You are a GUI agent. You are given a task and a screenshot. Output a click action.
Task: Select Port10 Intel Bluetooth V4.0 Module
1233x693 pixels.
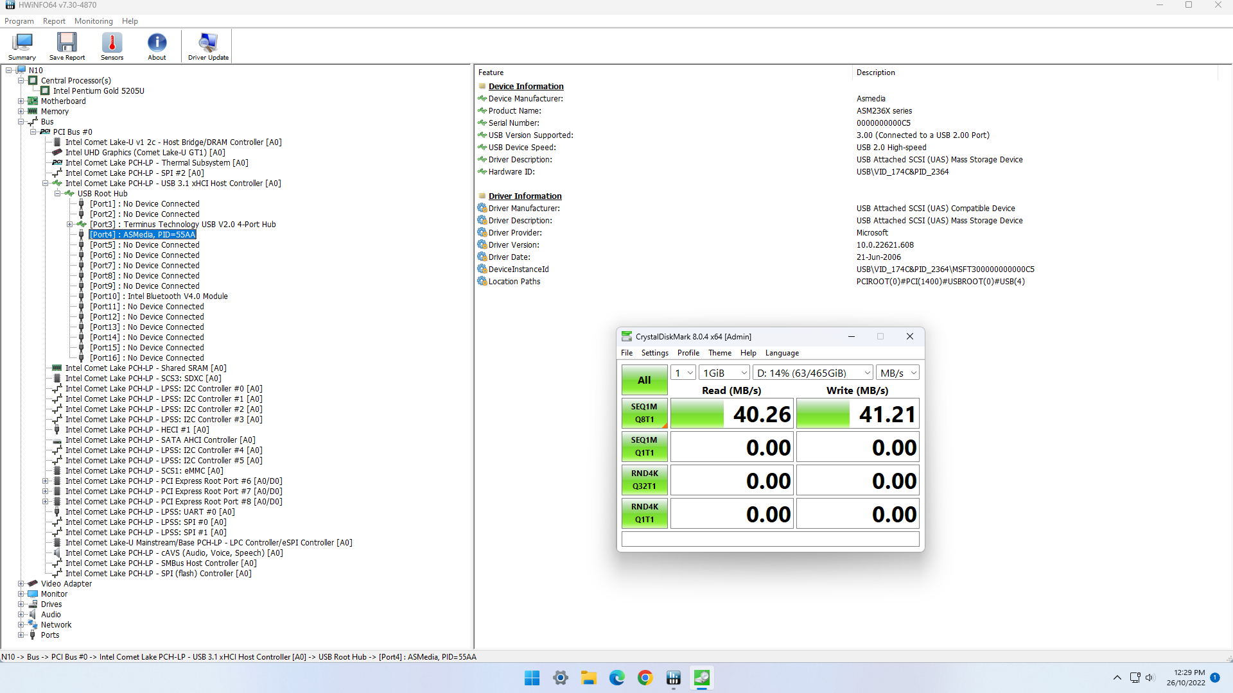tap(159, 296)
